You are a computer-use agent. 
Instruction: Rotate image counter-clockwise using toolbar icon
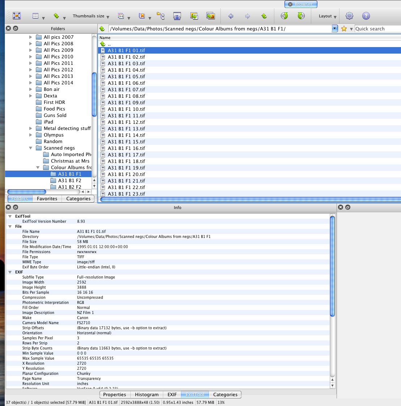point(284,16)
